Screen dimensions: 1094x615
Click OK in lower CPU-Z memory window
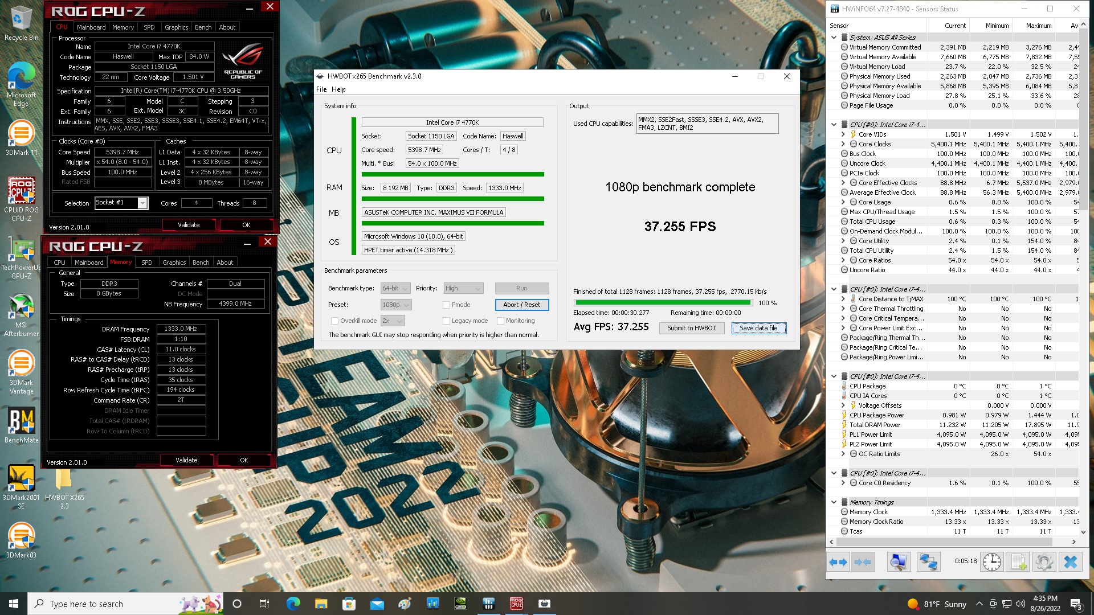tap(243, 460)
